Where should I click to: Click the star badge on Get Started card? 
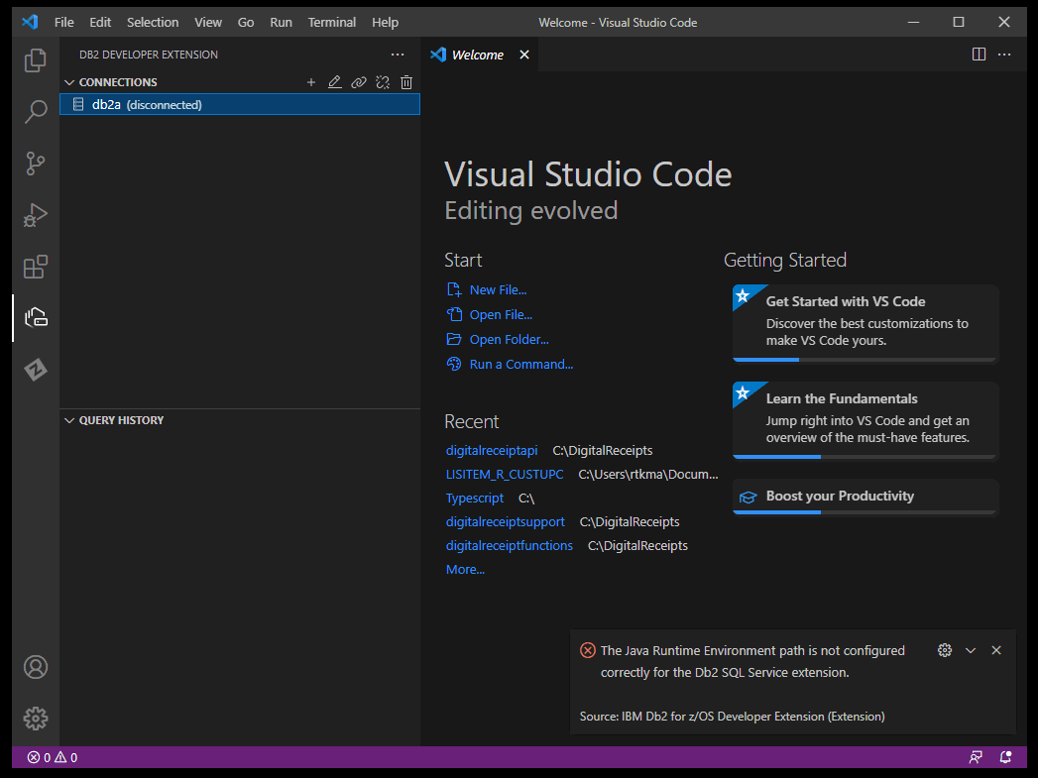[745, 295]
